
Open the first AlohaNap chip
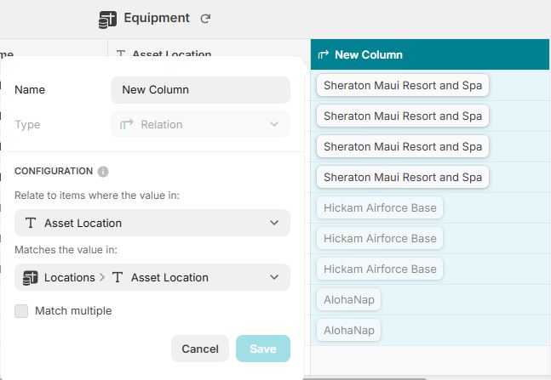tap(348, 299)
